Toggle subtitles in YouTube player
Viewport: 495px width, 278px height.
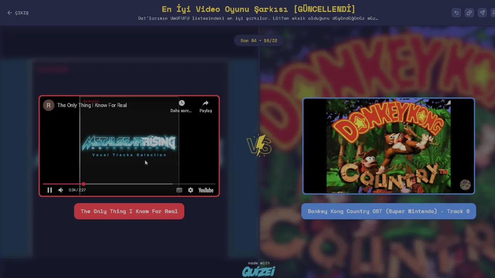(x=179, y=190)
